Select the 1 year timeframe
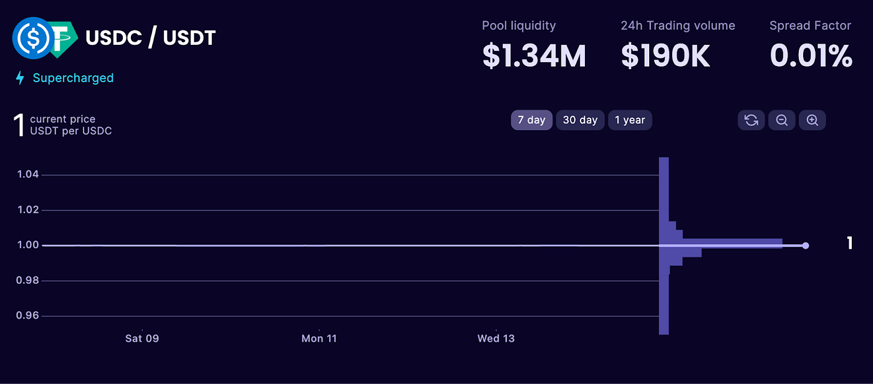The height and width of the screenshot is (384, 873). (x=630, y=119)
